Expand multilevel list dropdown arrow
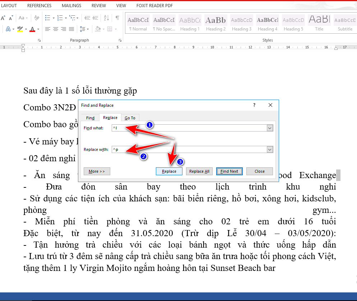This screenshot has width=357, height=301. (x=78, y=18)
